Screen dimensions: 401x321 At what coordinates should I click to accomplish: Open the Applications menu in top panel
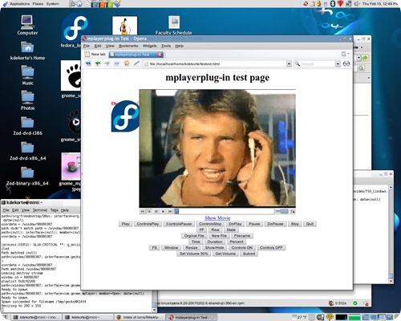tap(20, 4)
